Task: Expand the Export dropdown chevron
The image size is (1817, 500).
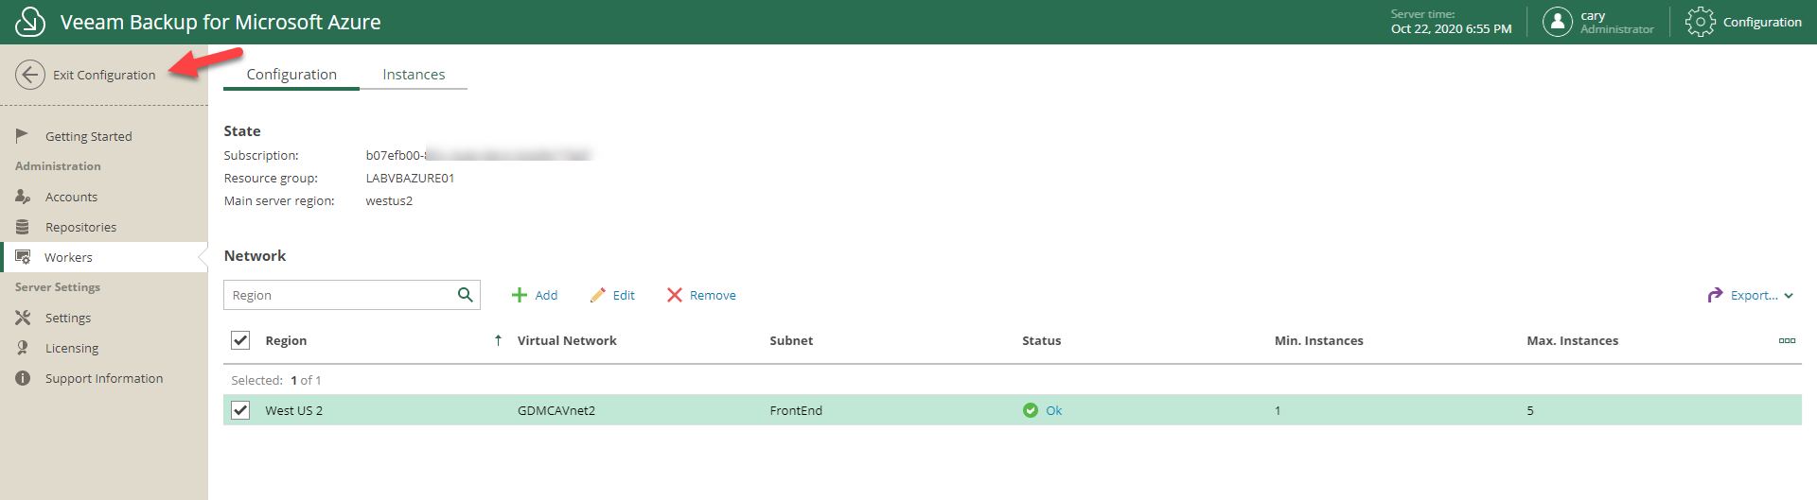Action: pyautogui.click(x=1789, y=296)
